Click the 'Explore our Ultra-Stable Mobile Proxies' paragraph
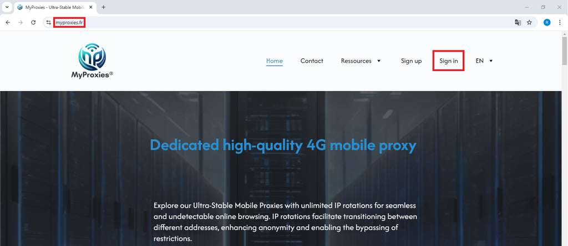Image resolution: width=568 pixels, height=246 pixels. pos(286,222)
